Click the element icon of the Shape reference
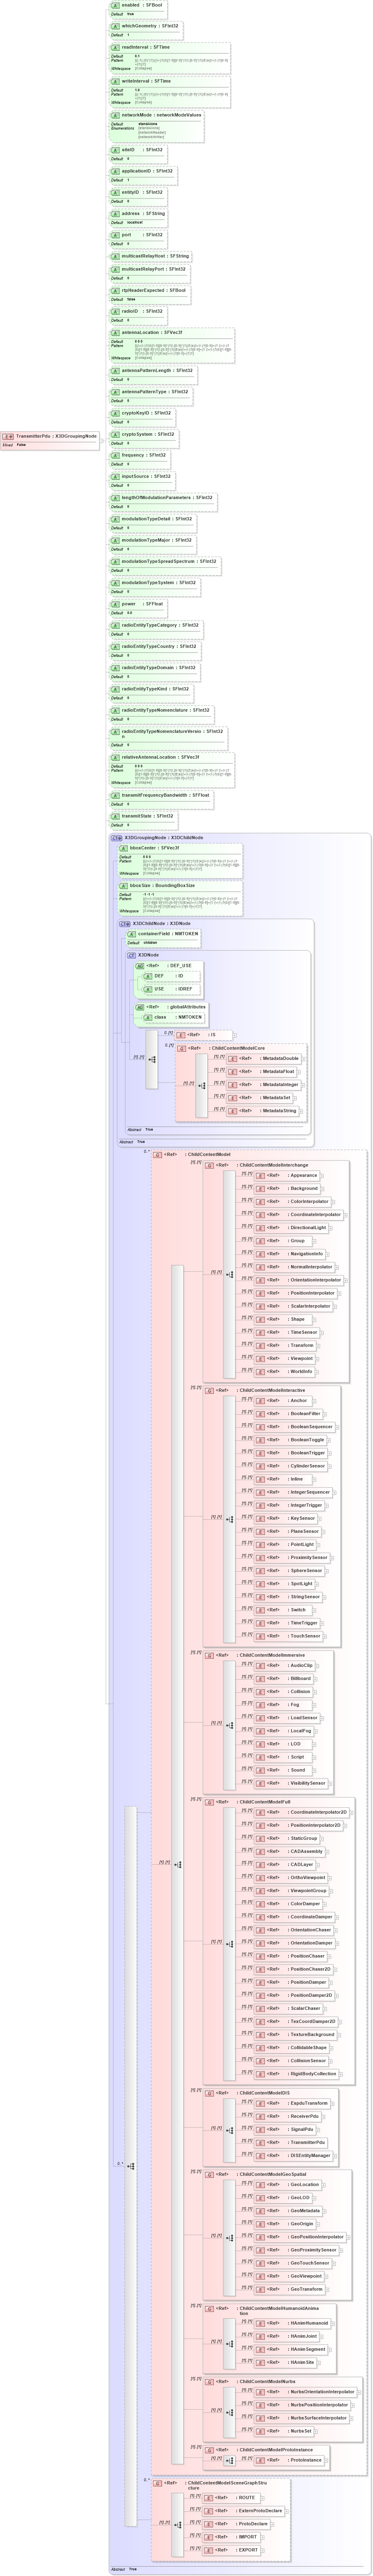This screenshot has height=2576, width=373. click(260, 1320)
